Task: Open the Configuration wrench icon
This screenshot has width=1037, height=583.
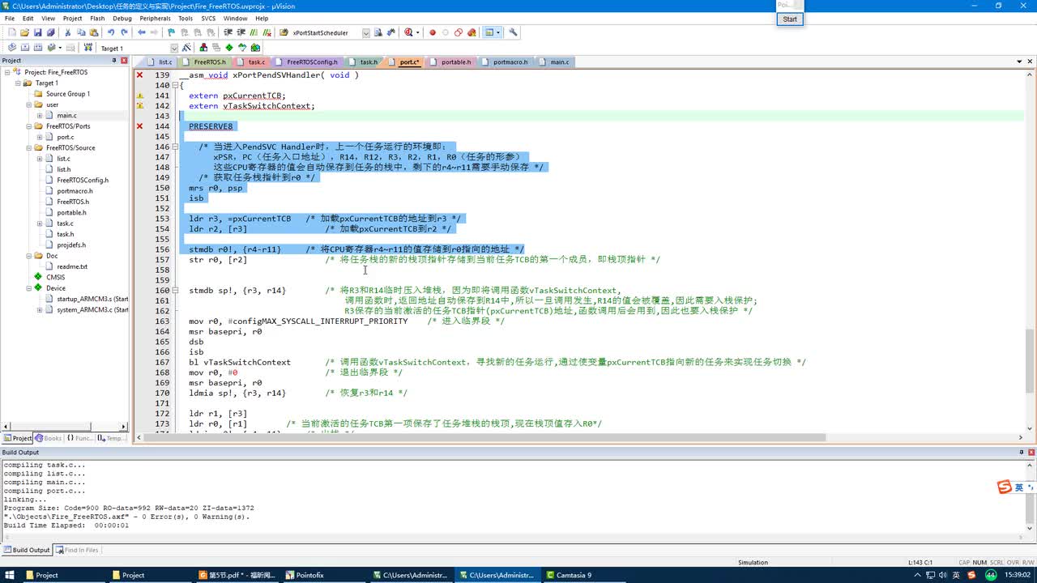Action: [x=513, y=32]
